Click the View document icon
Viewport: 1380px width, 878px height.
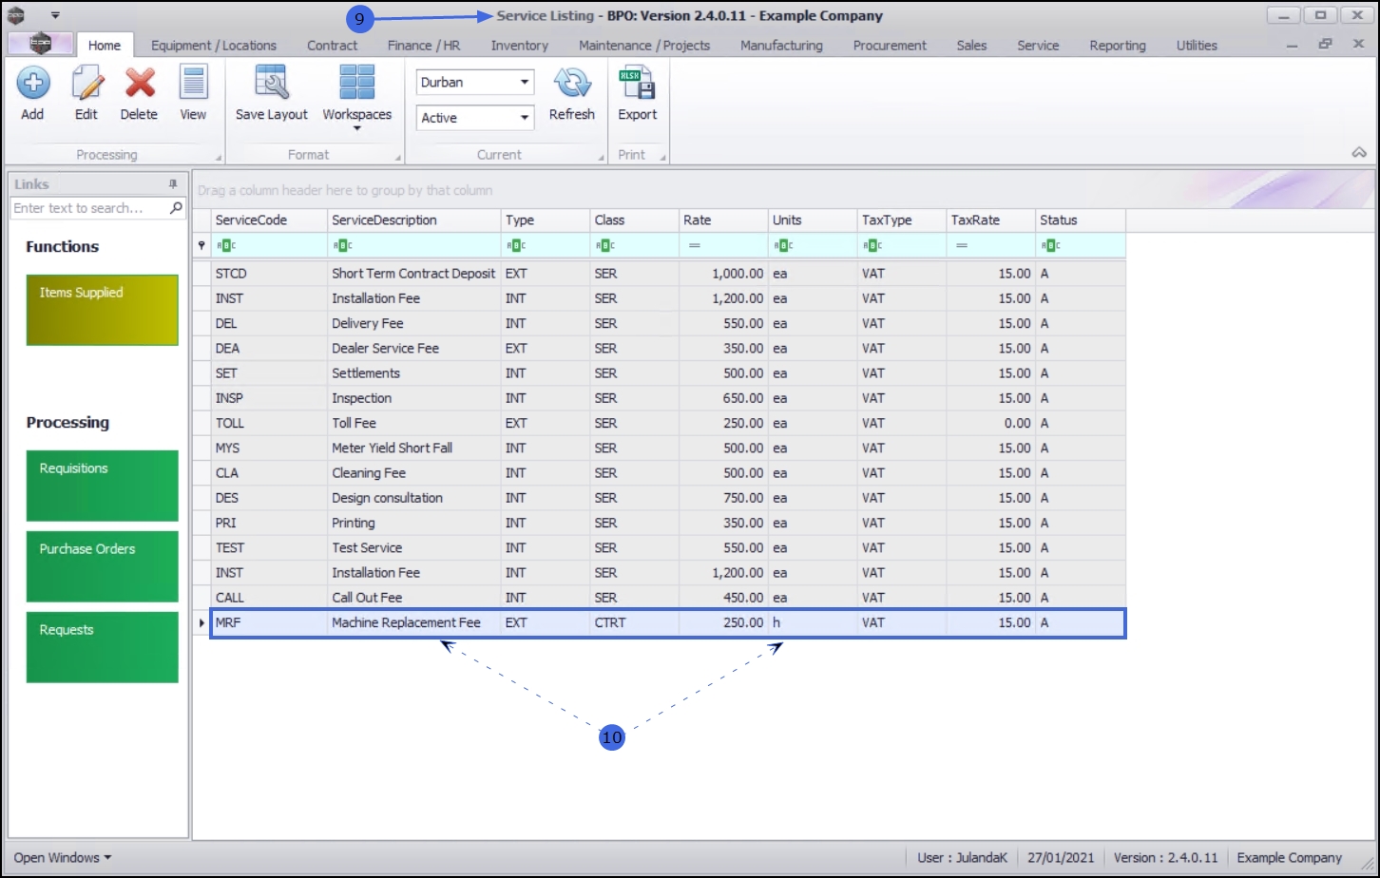point(193,85)
